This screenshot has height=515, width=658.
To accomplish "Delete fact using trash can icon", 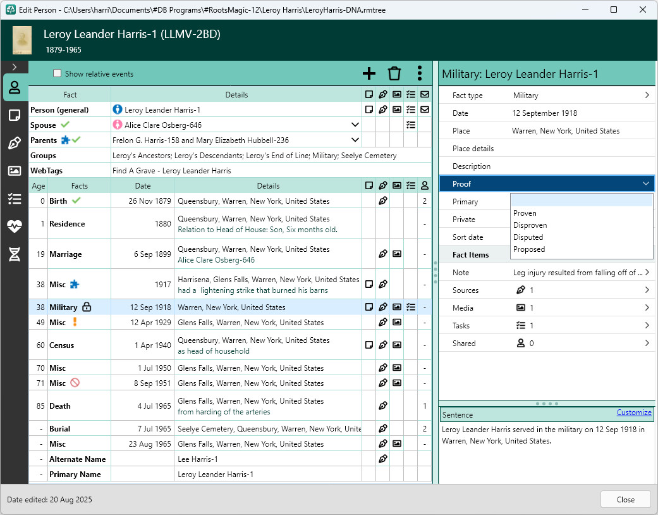I will pyautogui.click(x=394, y=73).
